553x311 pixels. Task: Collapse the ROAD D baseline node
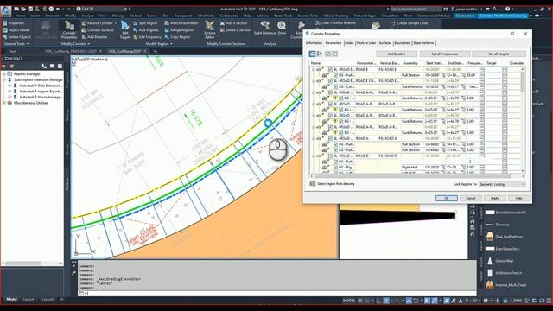[x=313, y=155]
